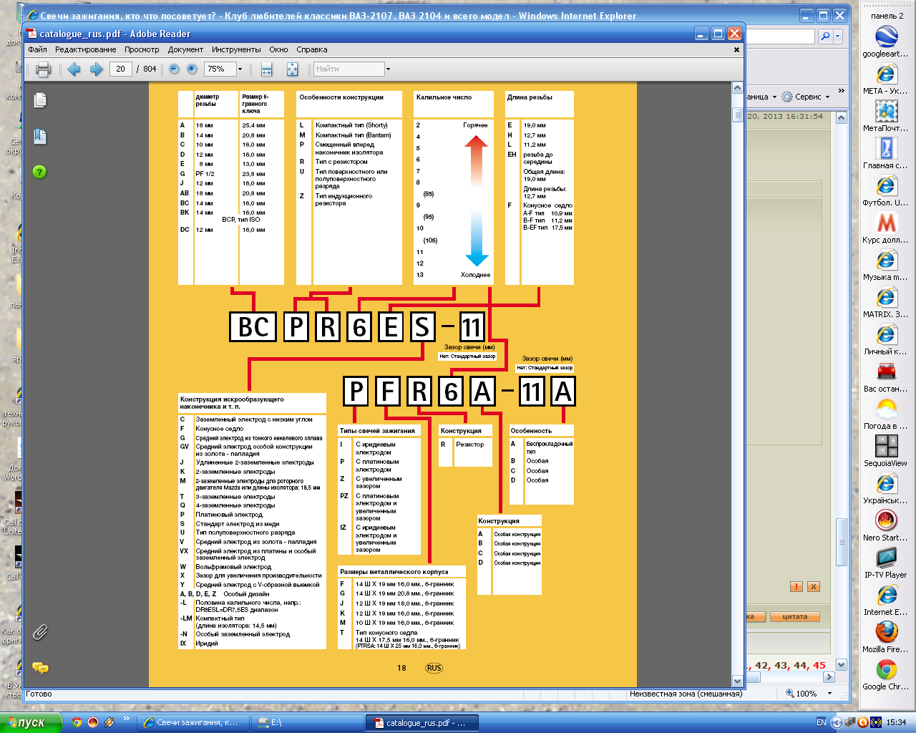
Task: Click the green help question mark icon
Action: pos(40,172)
